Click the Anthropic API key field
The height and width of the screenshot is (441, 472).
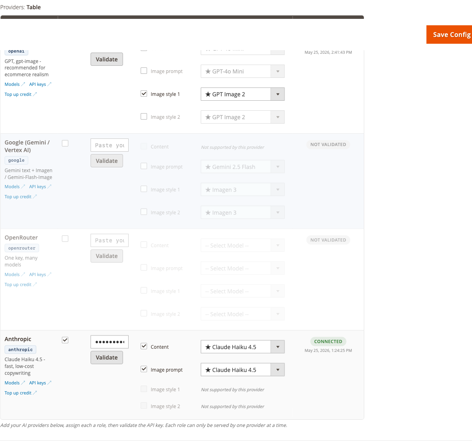tap(109, 342)
